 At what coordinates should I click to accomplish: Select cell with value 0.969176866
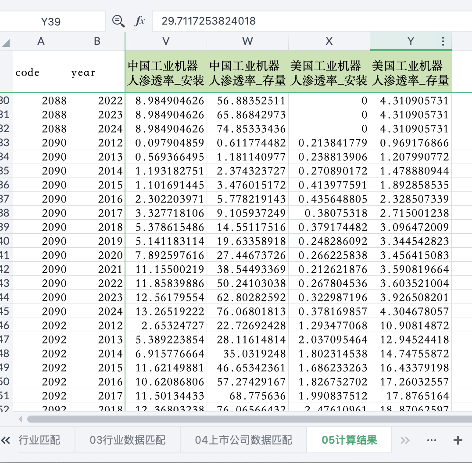pos(411,143)
